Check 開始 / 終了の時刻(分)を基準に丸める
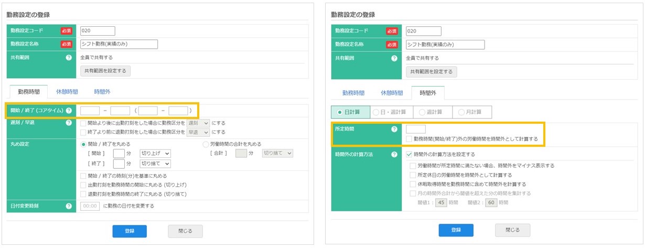The image size is (645, 248). (83, 176)
